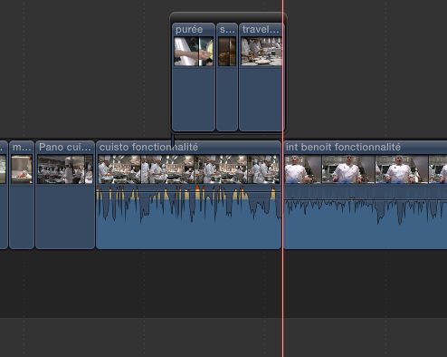Select the purée clip in secondary storyline
447x357 pixels.
point(194,77)
